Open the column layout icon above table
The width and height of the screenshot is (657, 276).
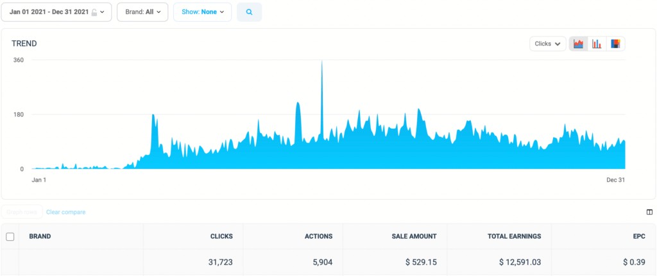649,212
